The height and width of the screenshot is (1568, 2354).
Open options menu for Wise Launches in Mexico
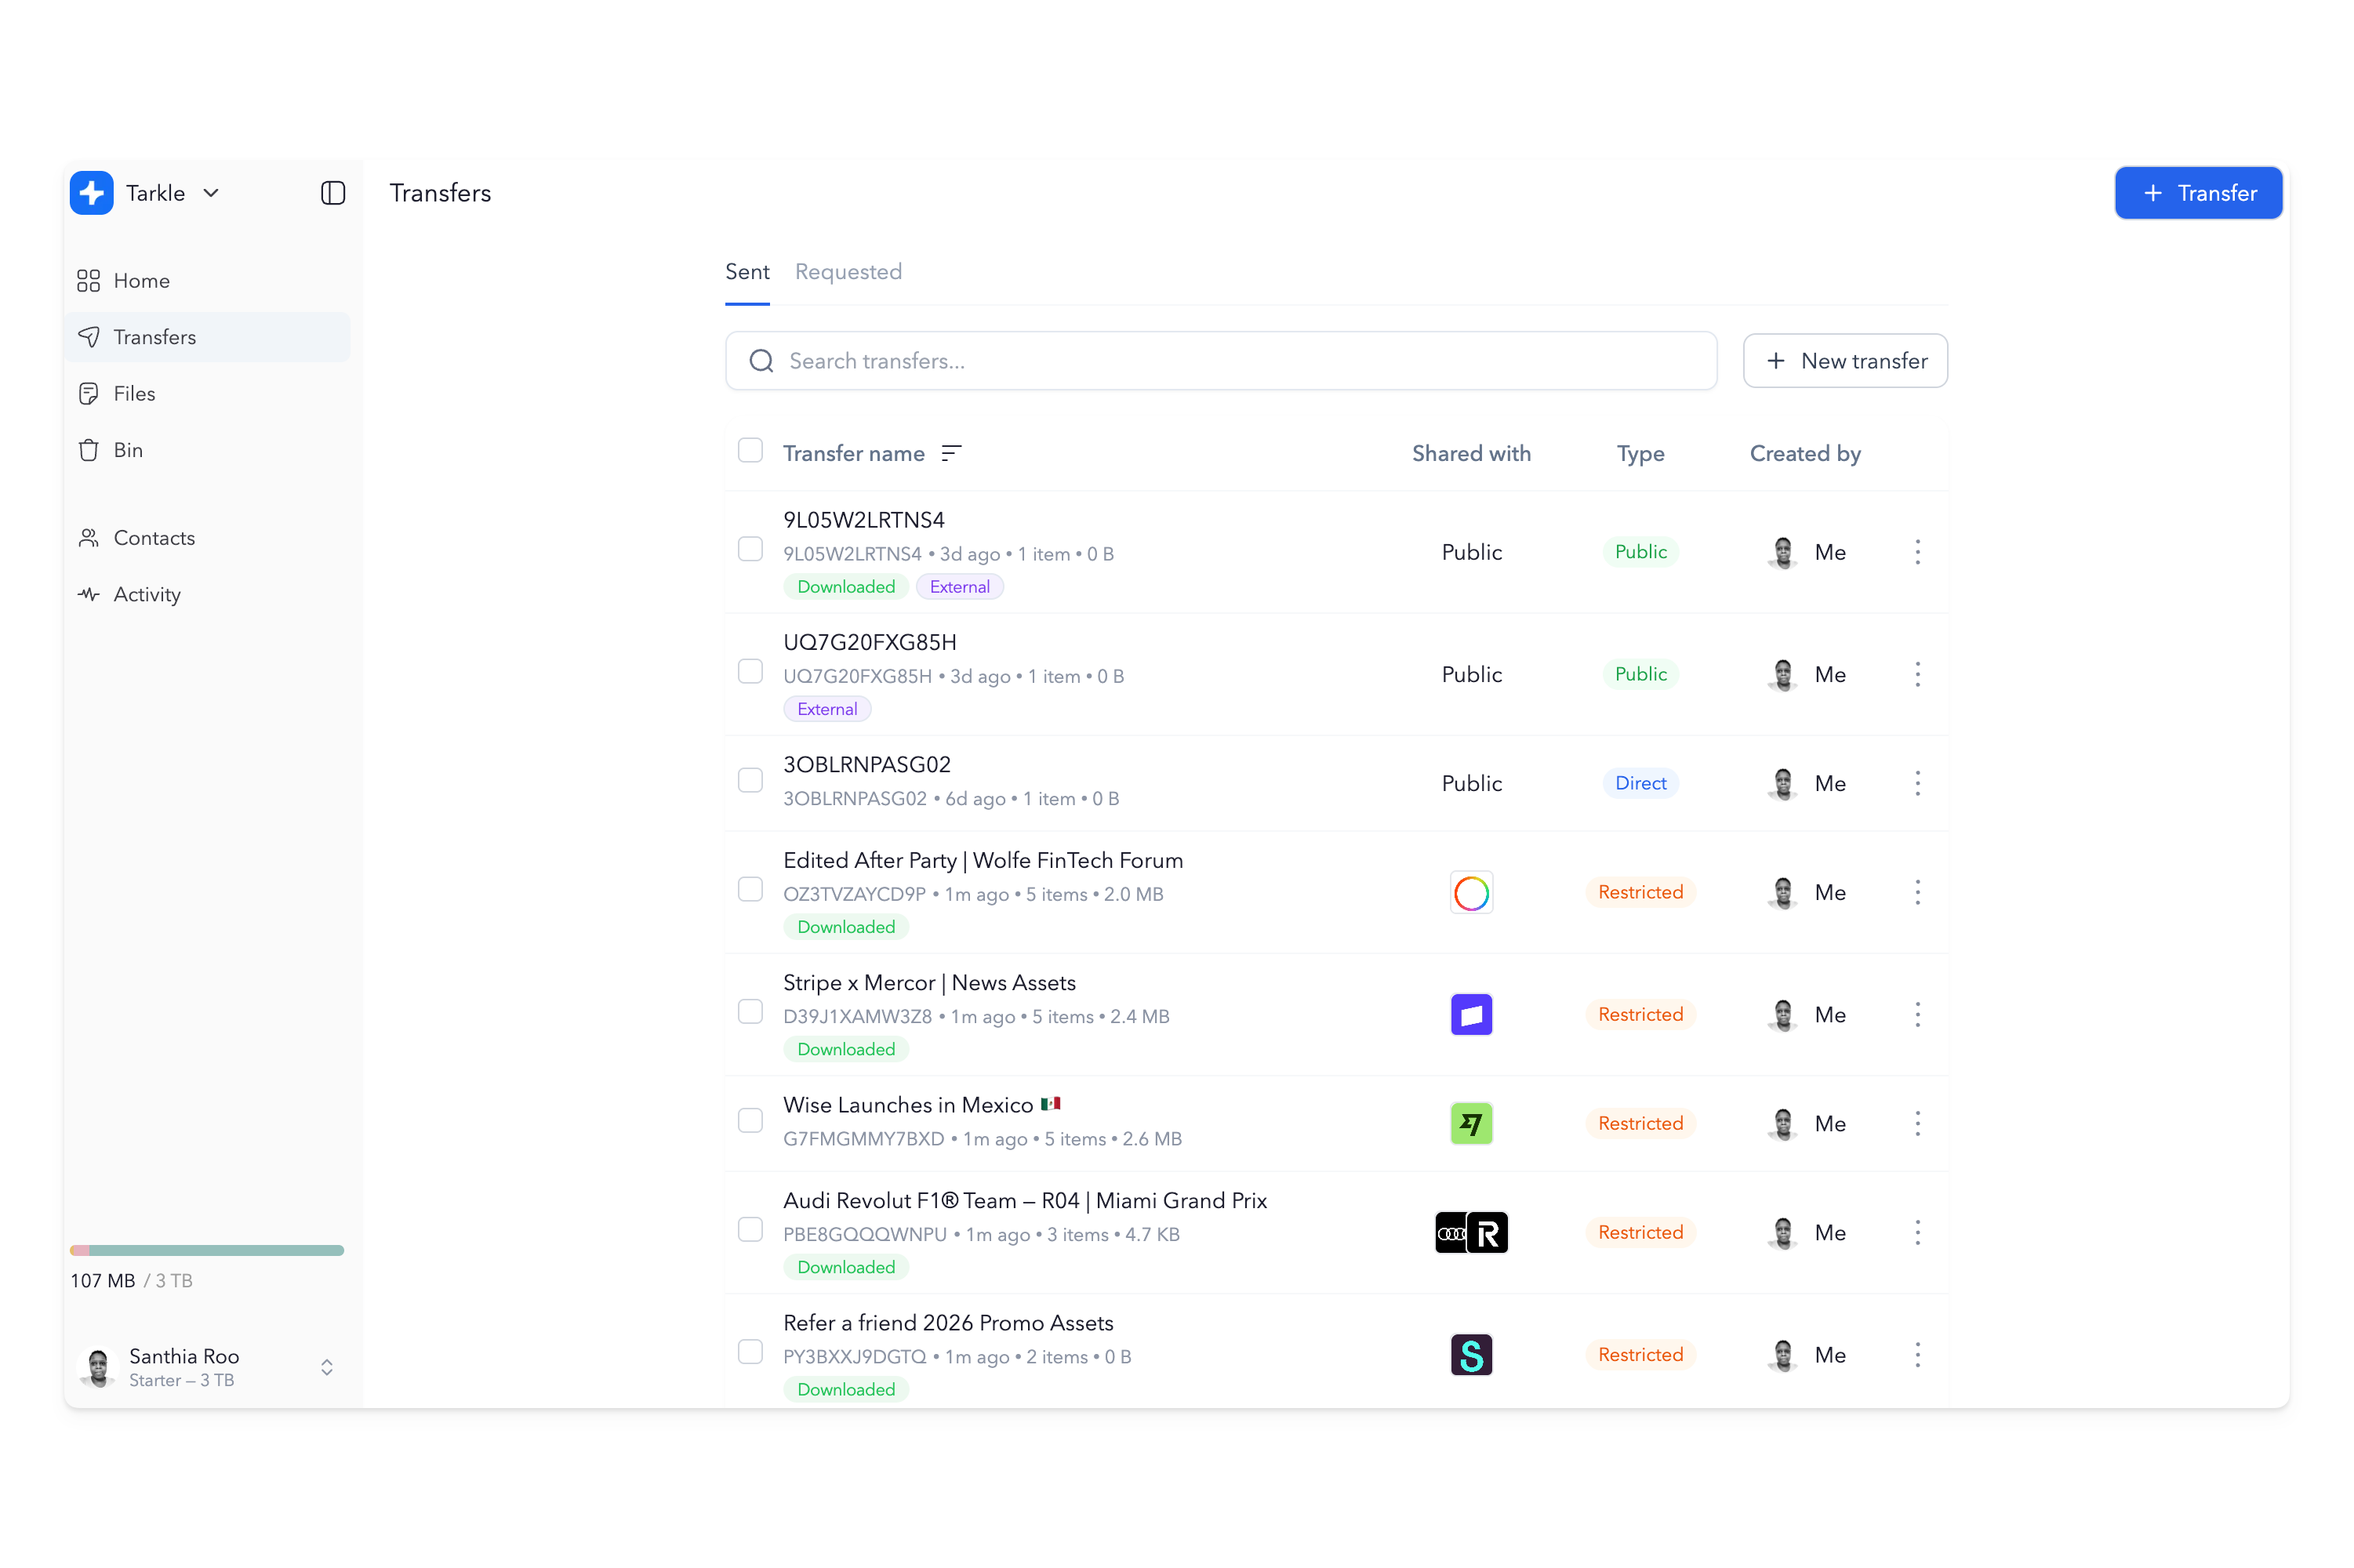pos(1917,1123)
